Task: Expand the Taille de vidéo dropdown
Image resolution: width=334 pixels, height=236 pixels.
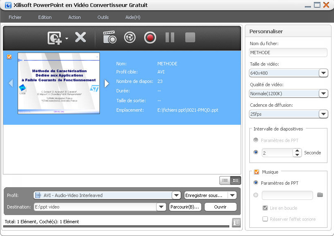Action: [x=323, y=73]
